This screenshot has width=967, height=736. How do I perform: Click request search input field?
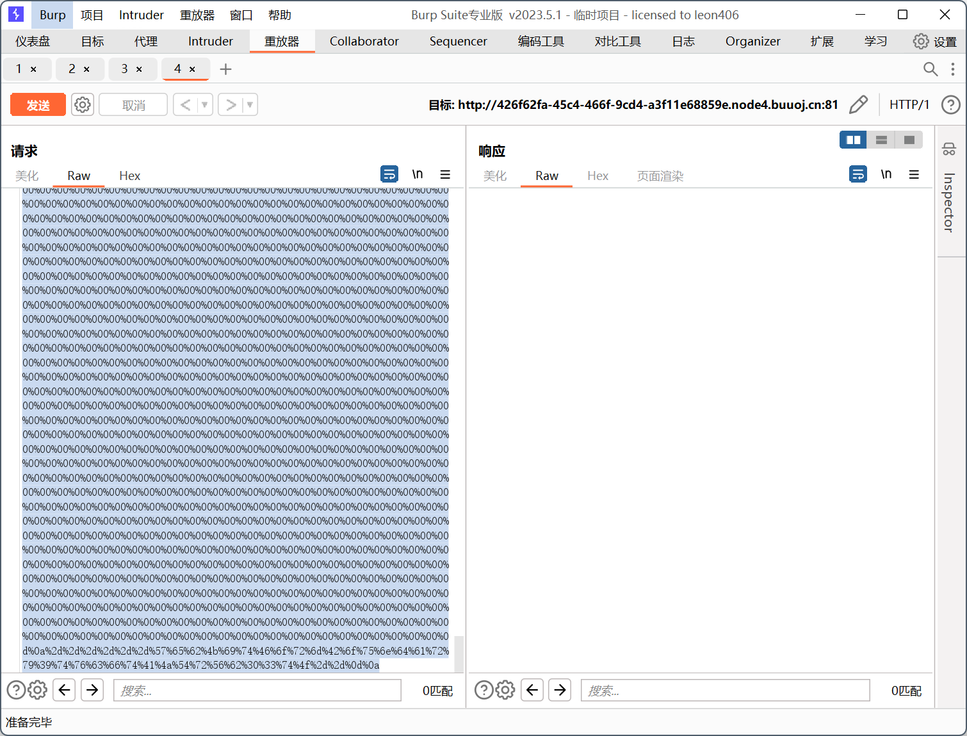257,691
